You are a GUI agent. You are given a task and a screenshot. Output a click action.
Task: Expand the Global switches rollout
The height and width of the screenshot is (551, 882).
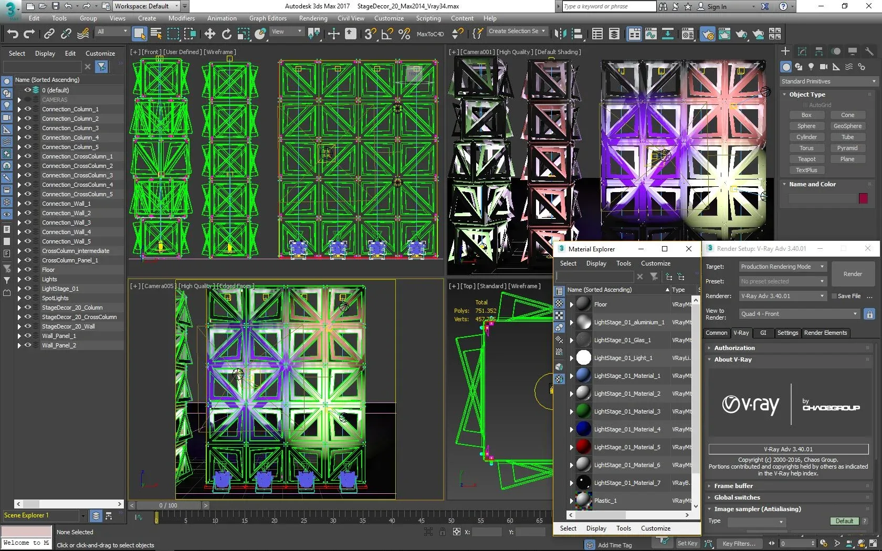tap(737, 497)
